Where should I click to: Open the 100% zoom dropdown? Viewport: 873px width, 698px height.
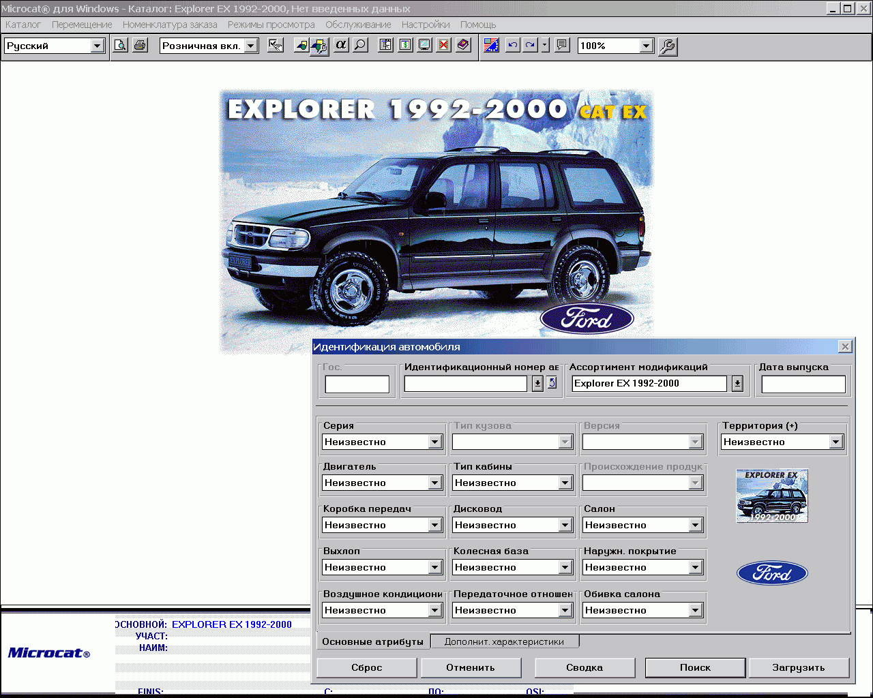(x=647, y=46)
